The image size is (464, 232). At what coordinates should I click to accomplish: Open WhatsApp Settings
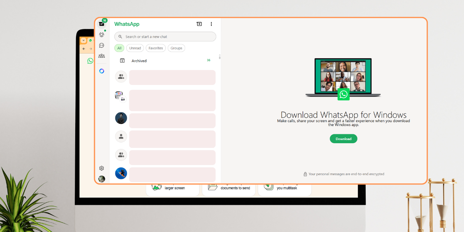pos(101,168)
